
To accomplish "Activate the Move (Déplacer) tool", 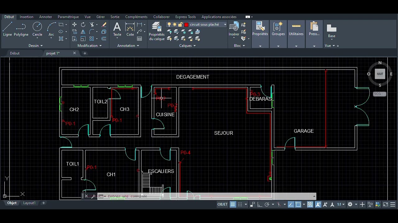I will coord(74,24).
